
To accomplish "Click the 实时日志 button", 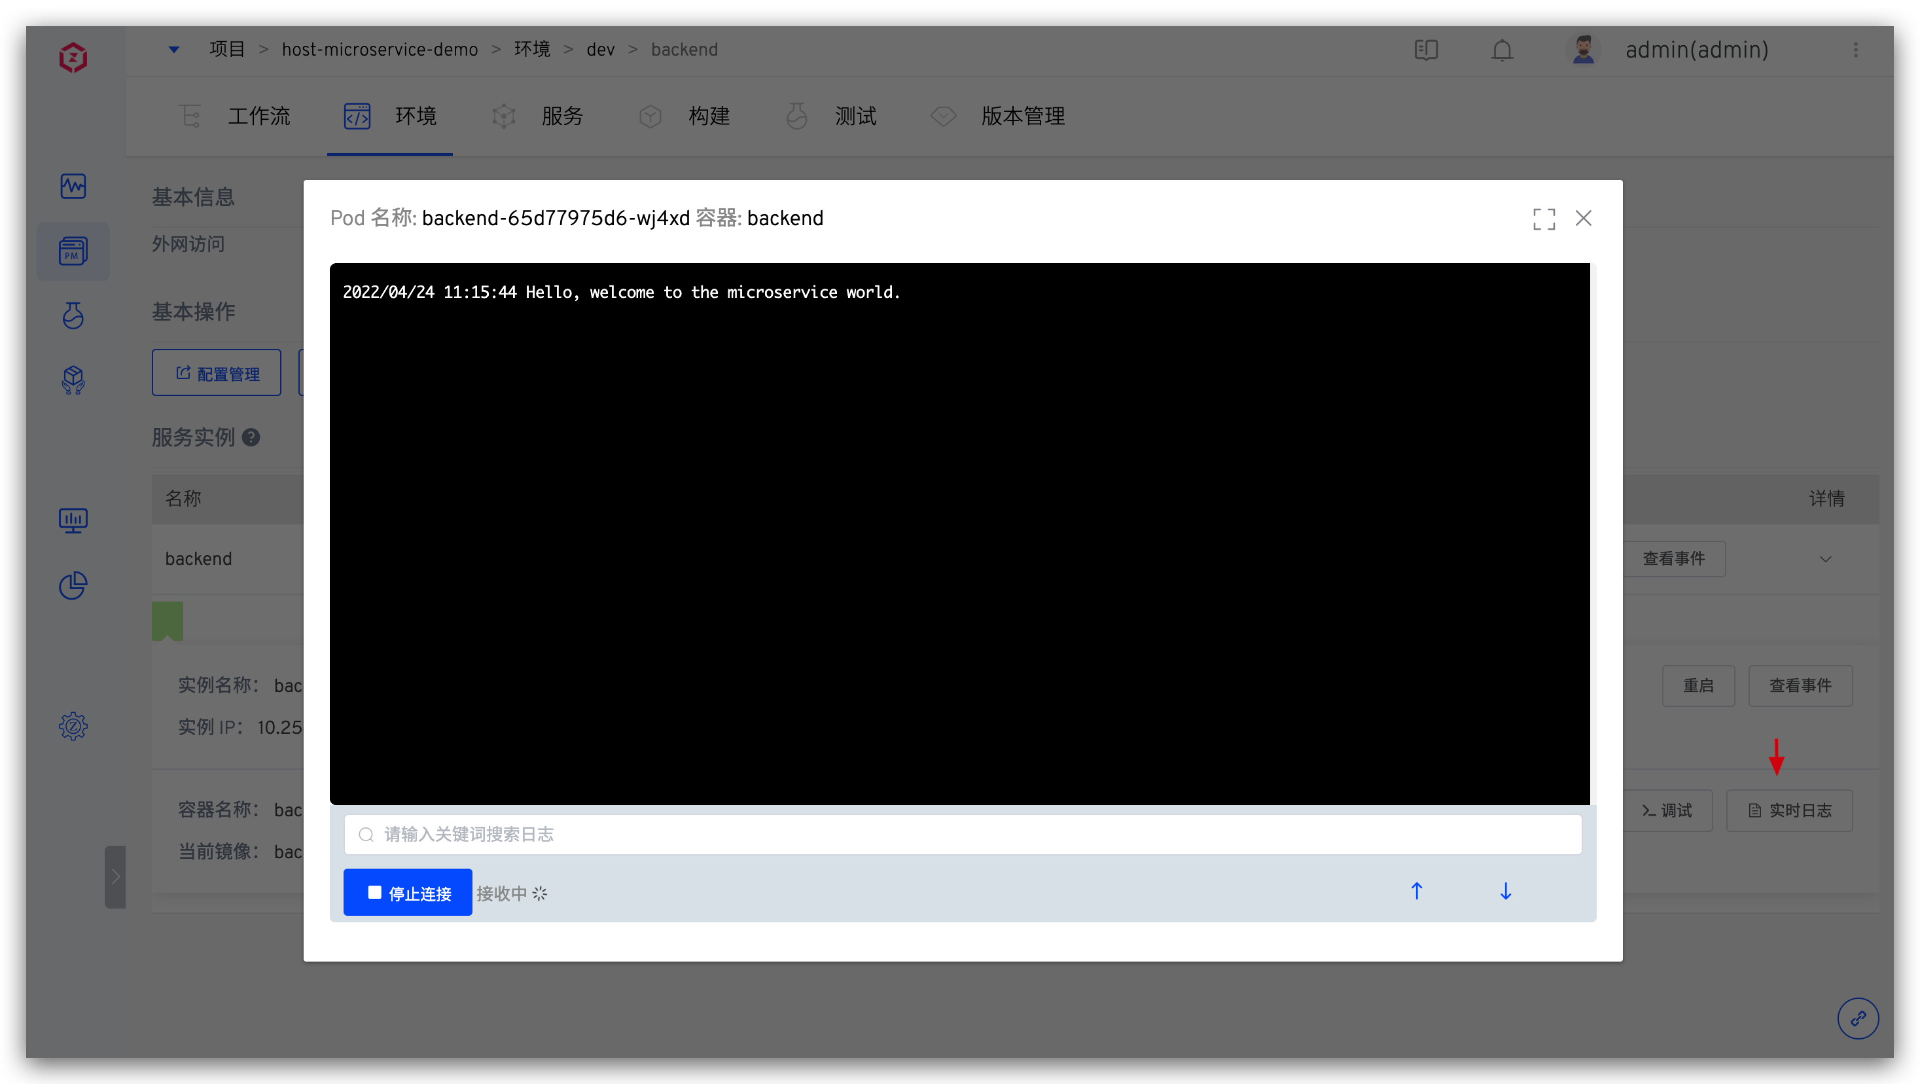I will tap(1789, 810).
